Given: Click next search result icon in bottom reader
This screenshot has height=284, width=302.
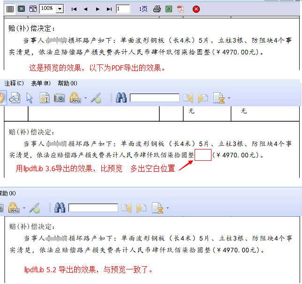Looking at the screenshot, I should click(141, 208).
